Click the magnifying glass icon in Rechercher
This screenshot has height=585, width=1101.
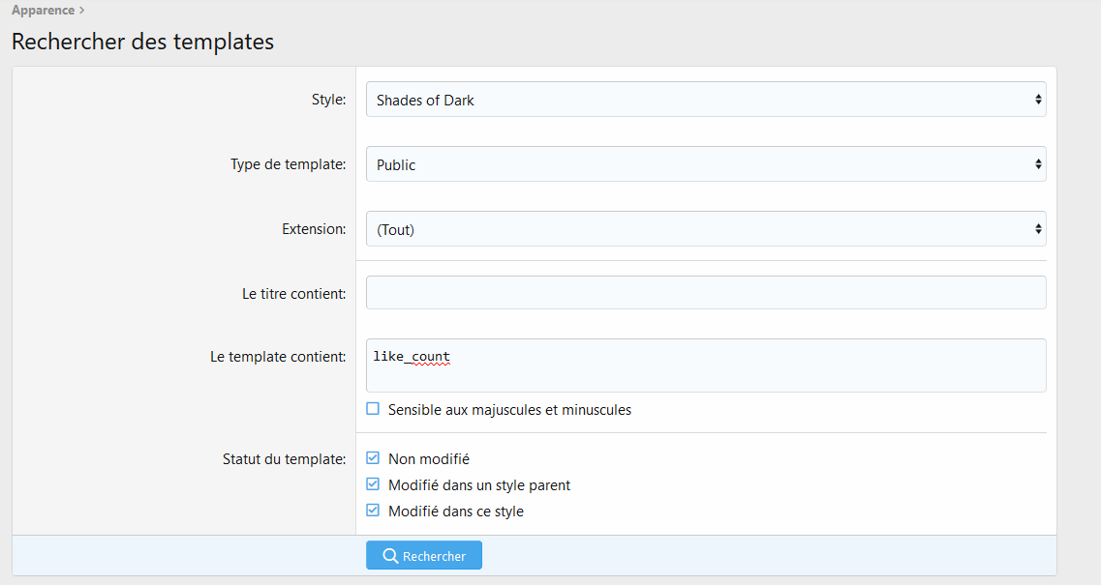tap(390, 556)
